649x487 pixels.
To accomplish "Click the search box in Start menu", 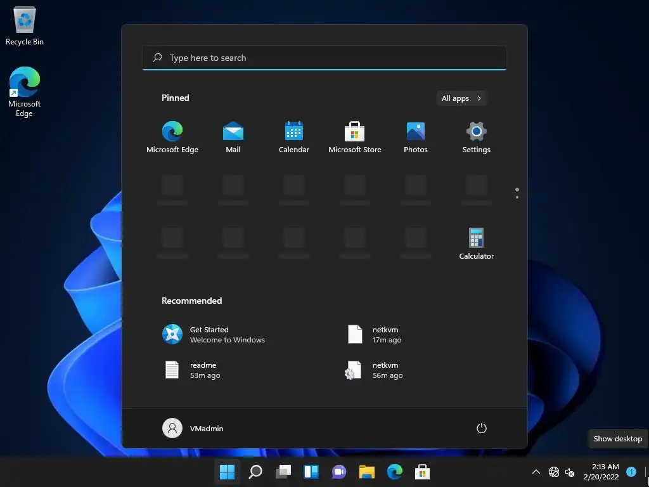I will pos(324,58).
